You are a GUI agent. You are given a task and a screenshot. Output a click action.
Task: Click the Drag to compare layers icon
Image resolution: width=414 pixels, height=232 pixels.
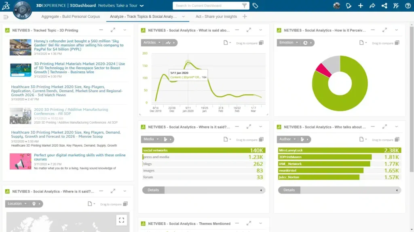coord(262,43)
